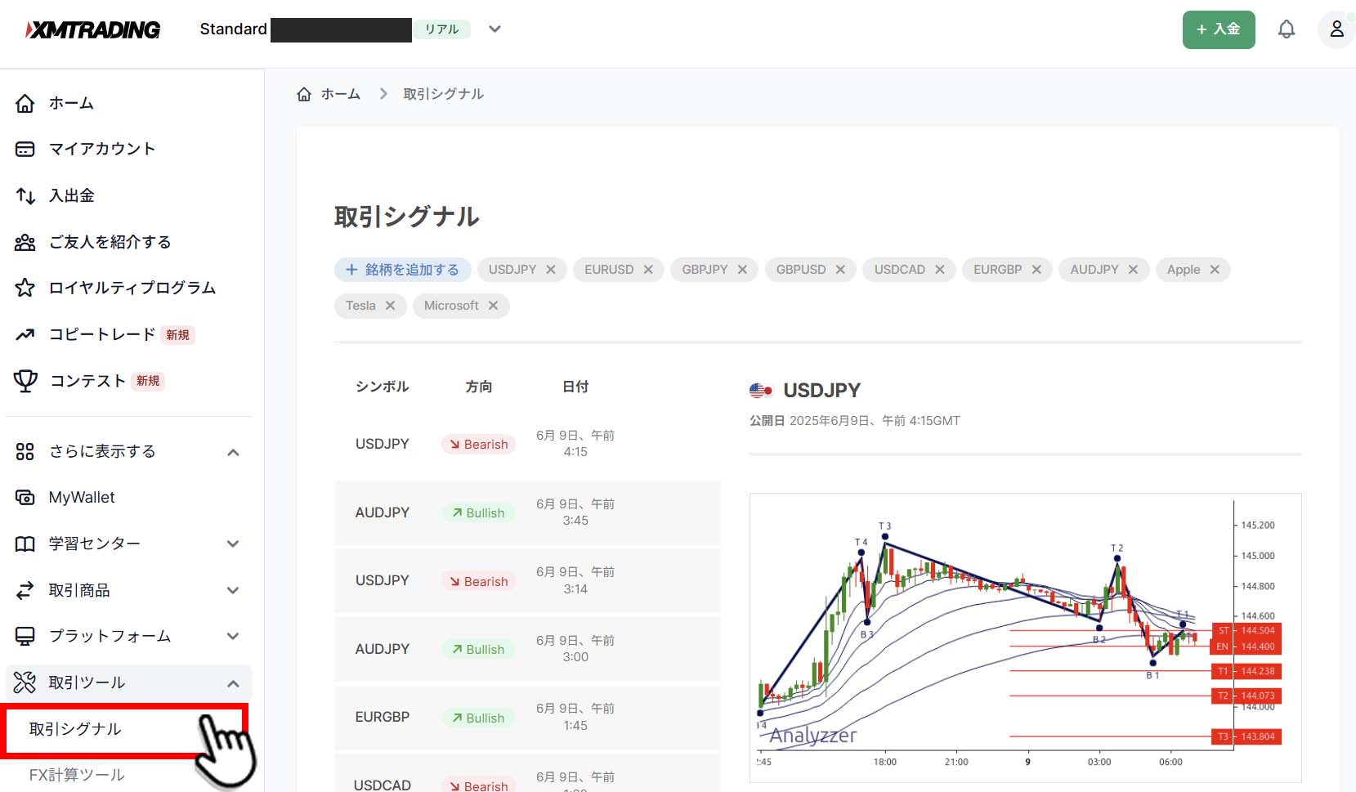Select USDJPY signal dated 4:15
Screen dimensions: 1356x792
click(x=527, y=444)
